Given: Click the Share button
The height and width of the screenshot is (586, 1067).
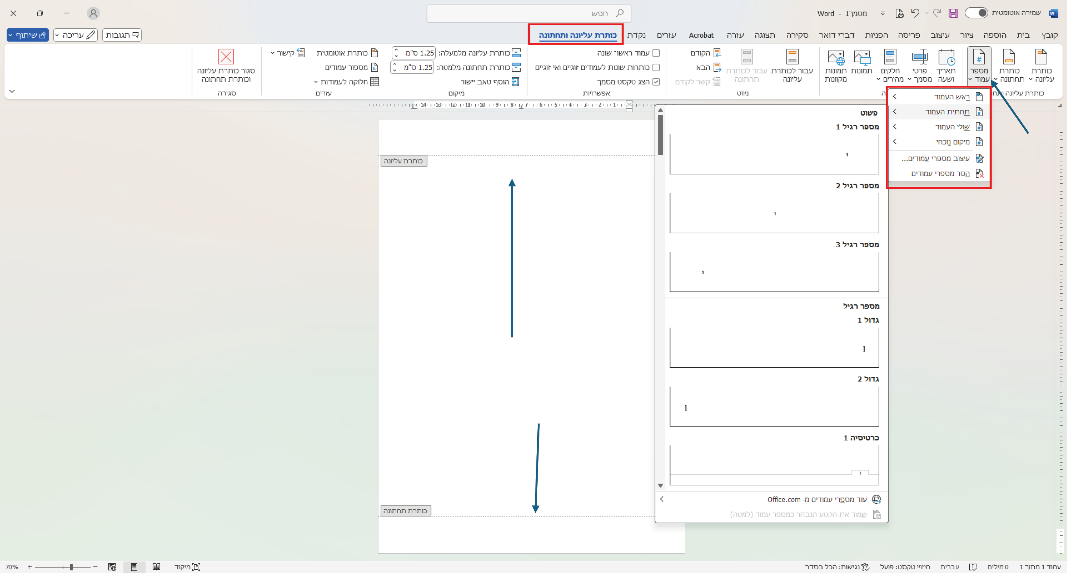Looking at the screenshot, I should pos(27,35).
